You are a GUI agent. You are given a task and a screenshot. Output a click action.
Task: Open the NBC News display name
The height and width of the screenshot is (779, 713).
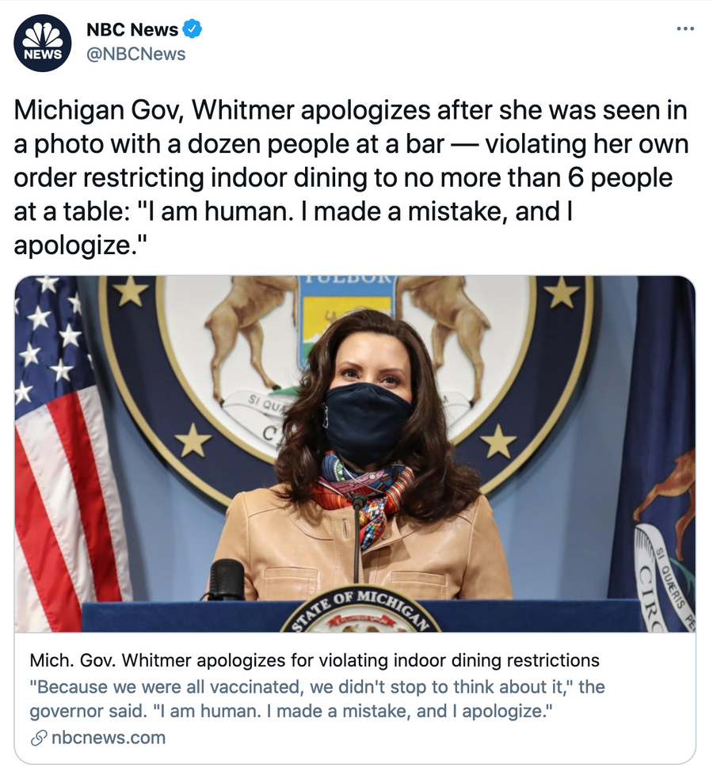tap(132, 29)
